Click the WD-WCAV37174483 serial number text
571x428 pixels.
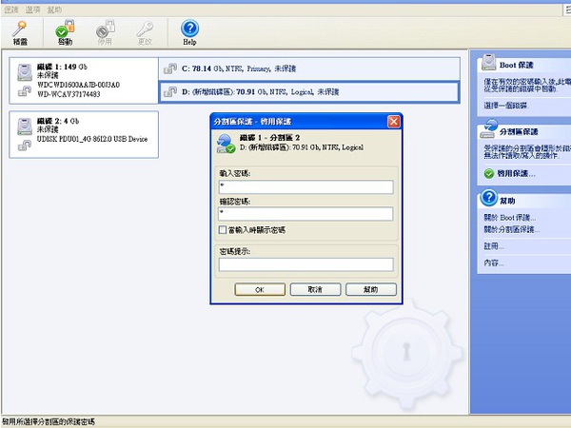pos(69,94)
